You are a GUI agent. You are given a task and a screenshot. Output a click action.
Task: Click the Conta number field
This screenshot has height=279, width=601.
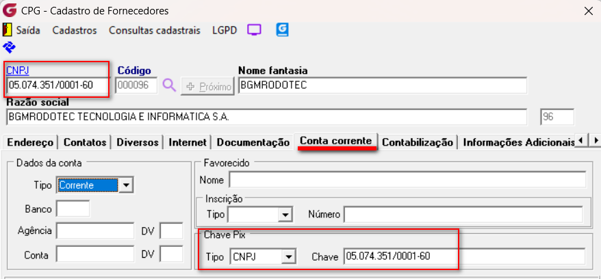point(95,254)
